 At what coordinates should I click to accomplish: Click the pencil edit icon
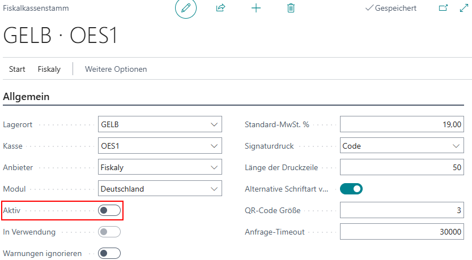(186, 8)
